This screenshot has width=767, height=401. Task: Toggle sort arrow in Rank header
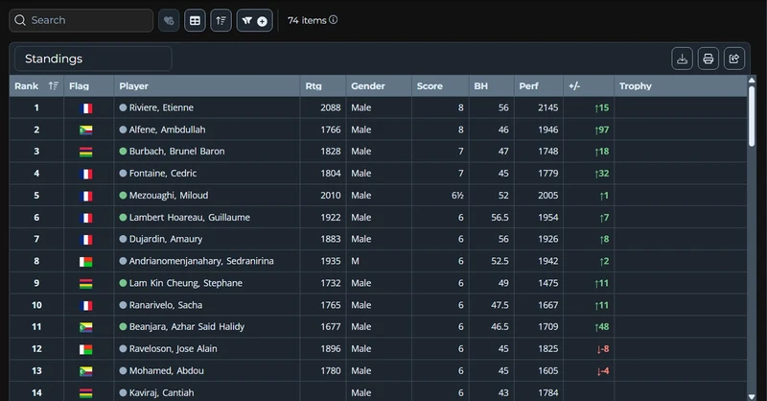(54, 85)
